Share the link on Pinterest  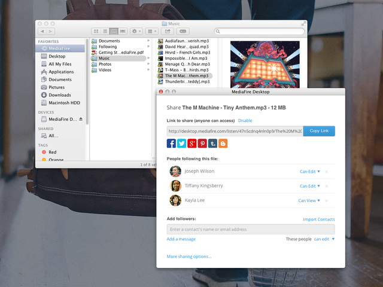pos(202,143)
